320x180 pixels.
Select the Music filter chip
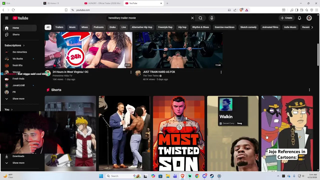coord(72,27)
